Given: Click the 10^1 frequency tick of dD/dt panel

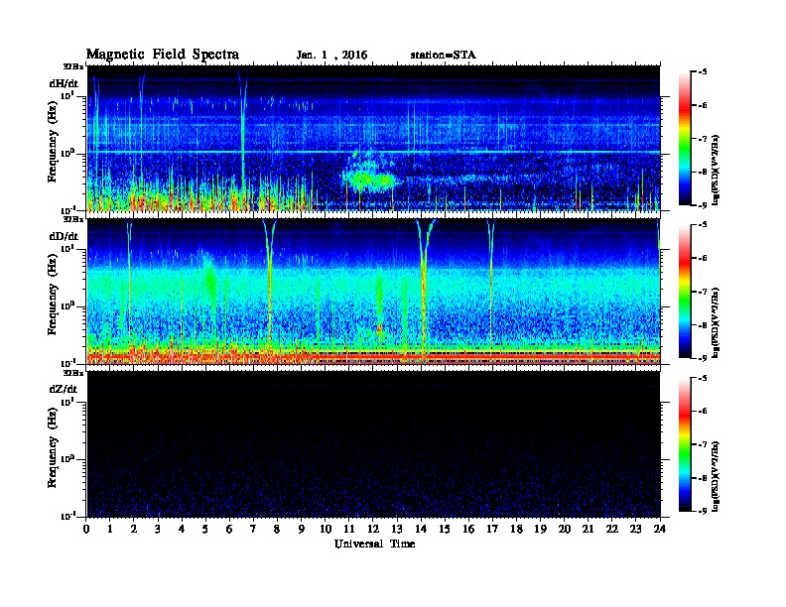Looking at the screenshot, I should pyautogui.click(x=67, y=248).
